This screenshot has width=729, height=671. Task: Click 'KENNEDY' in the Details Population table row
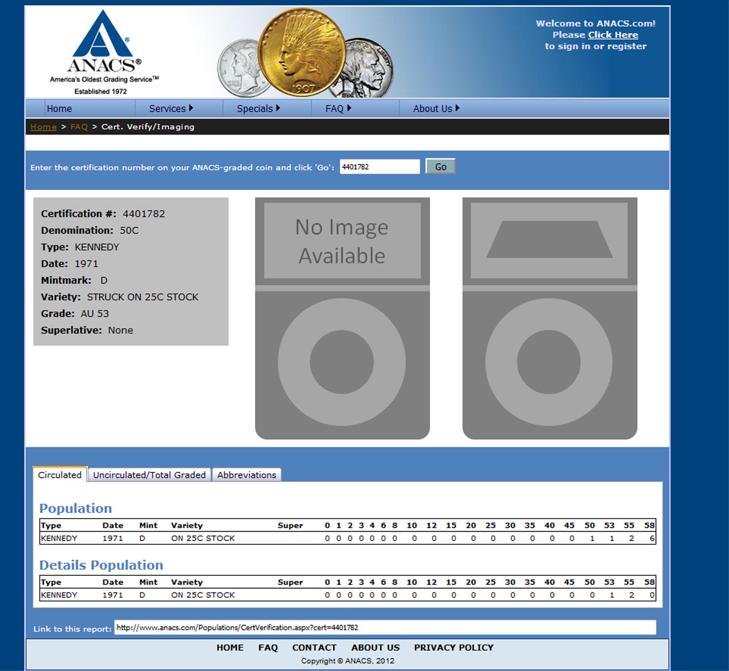(x=59, y=595)
